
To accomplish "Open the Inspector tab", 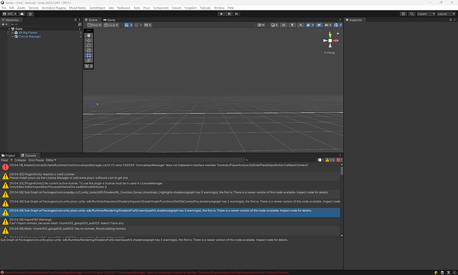I will 354,20.
